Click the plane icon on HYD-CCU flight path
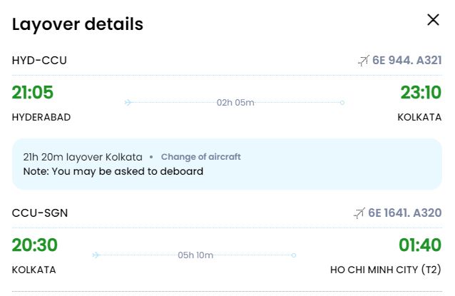Image resolution: width=455 pixels, height=296 pixels. 128,103
